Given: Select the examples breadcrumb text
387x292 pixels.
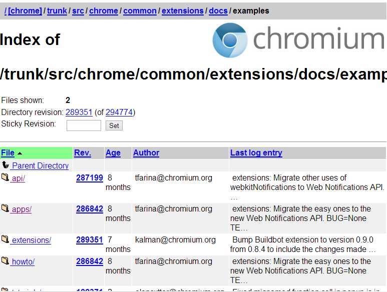Looking at the screenshot, I should [251, 11].
